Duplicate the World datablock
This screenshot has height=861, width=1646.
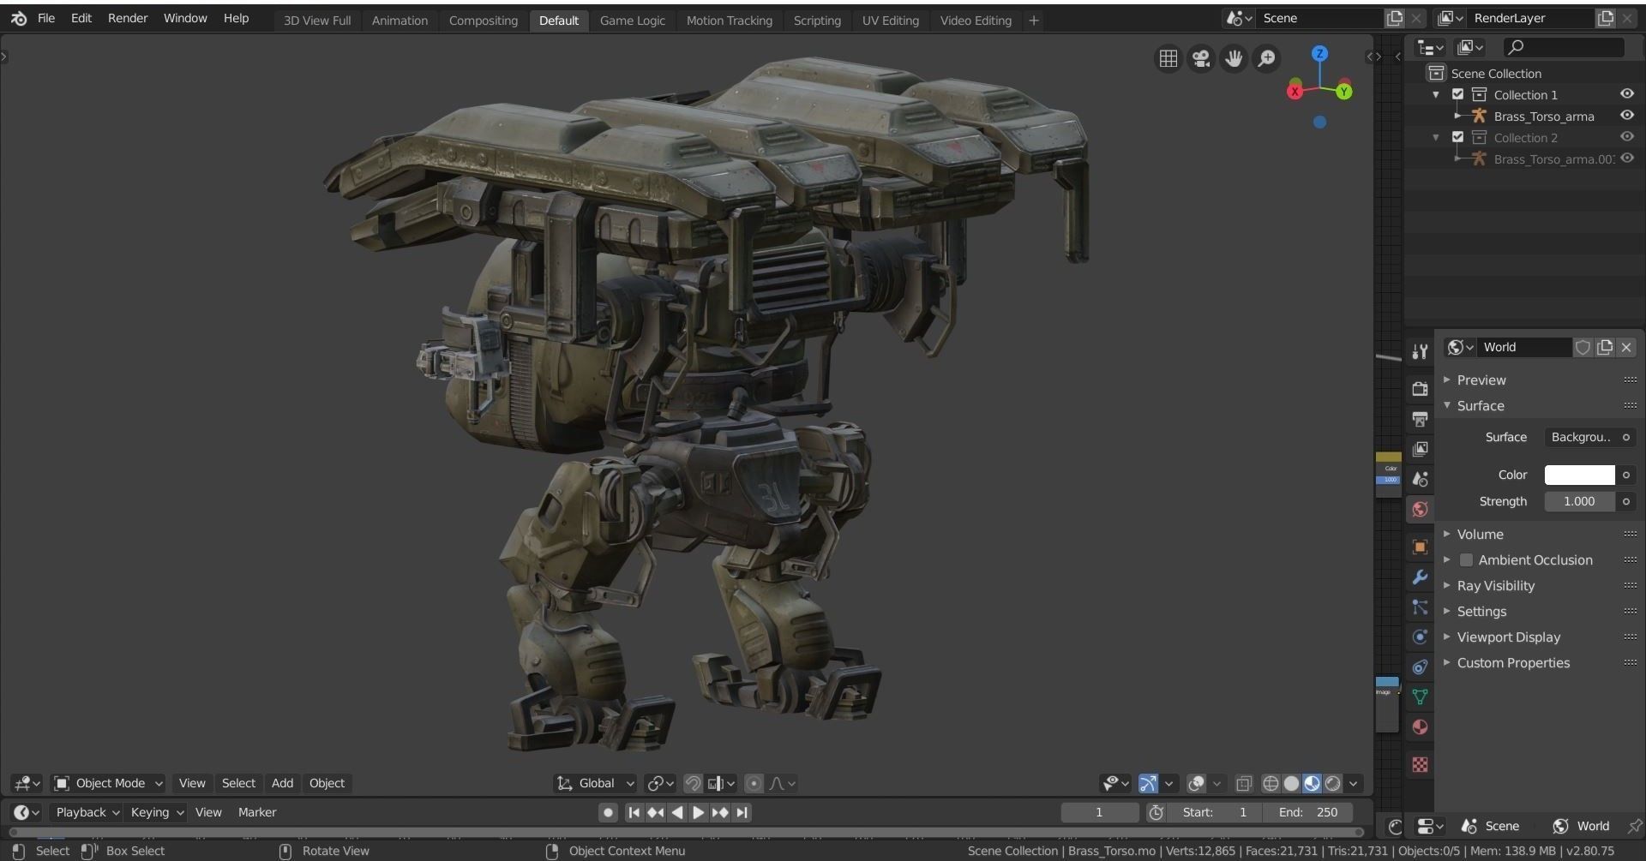(1605, 347)
